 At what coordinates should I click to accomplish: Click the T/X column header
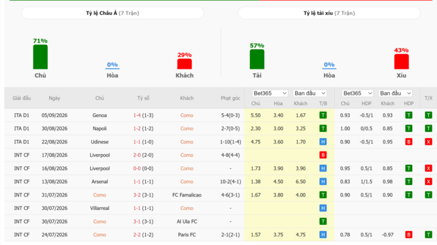click(x=428, y=98)
